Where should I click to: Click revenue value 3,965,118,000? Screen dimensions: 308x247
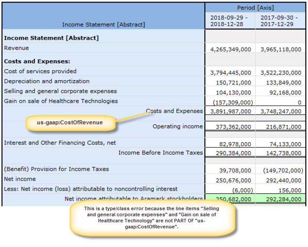(x=281, y=49)
